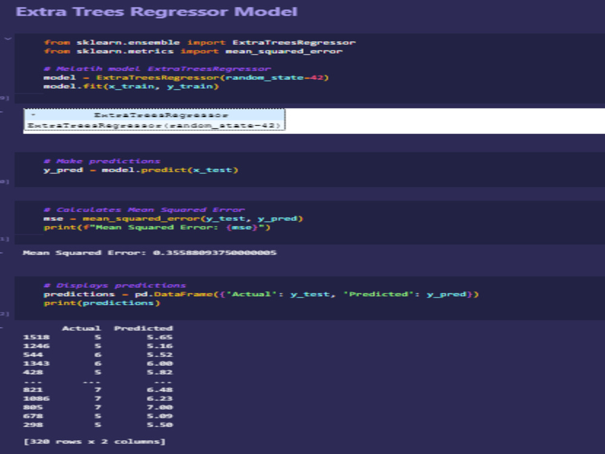The width and height of the screenshot is (605, 454).
Task: Click the row index 1086
Action: (x=36, y=398)
